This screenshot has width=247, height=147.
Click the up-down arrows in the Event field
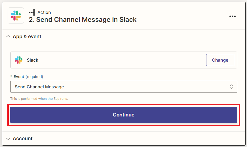tap(231, 87)
